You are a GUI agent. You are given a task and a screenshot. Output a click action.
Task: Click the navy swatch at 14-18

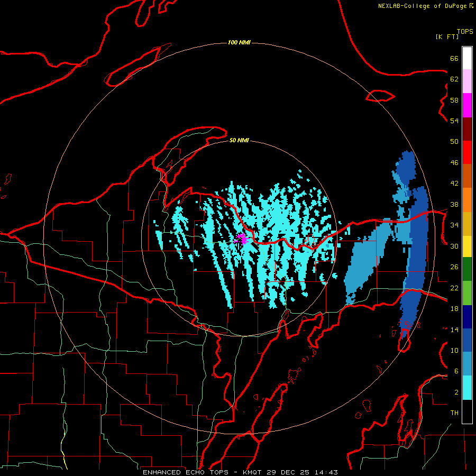click(467, 317)
